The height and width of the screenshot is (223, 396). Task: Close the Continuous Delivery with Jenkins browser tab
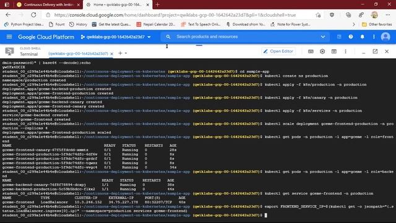point(79,4)
